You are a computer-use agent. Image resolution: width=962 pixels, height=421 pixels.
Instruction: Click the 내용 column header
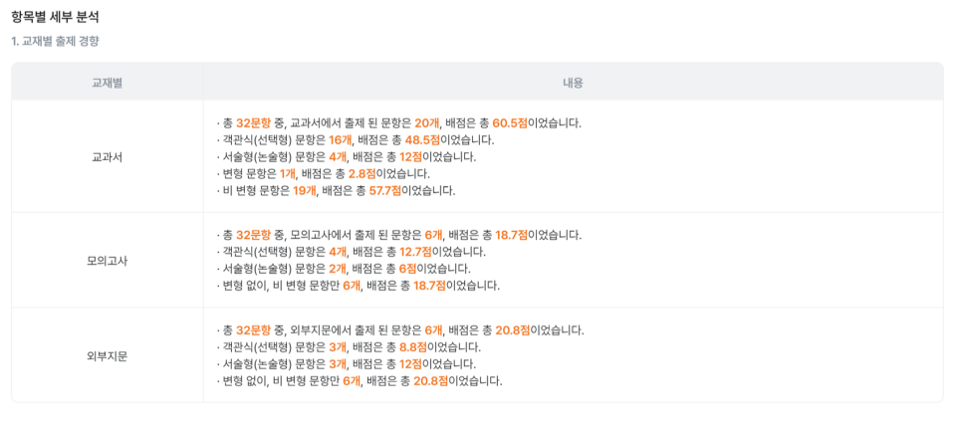pyautogui.click(x=573, y=83)
